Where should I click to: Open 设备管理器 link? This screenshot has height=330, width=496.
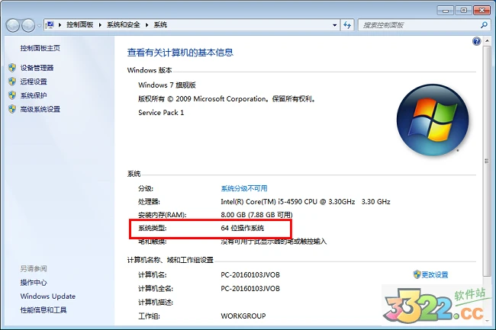37,68
